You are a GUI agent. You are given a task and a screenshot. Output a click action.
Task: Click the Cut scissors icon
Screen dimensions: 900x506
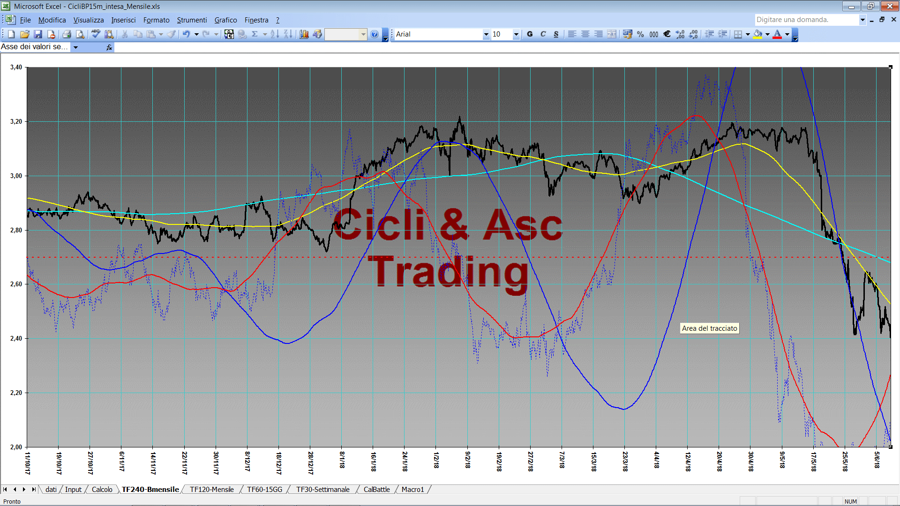(125, 34)
